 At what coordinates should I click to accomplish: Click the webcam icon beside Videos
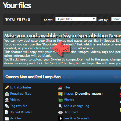[7, 100]
